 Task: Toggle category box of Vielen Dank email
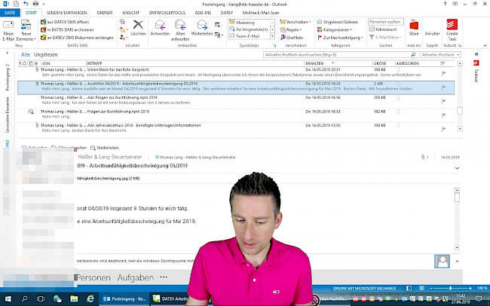pos(398,71)
